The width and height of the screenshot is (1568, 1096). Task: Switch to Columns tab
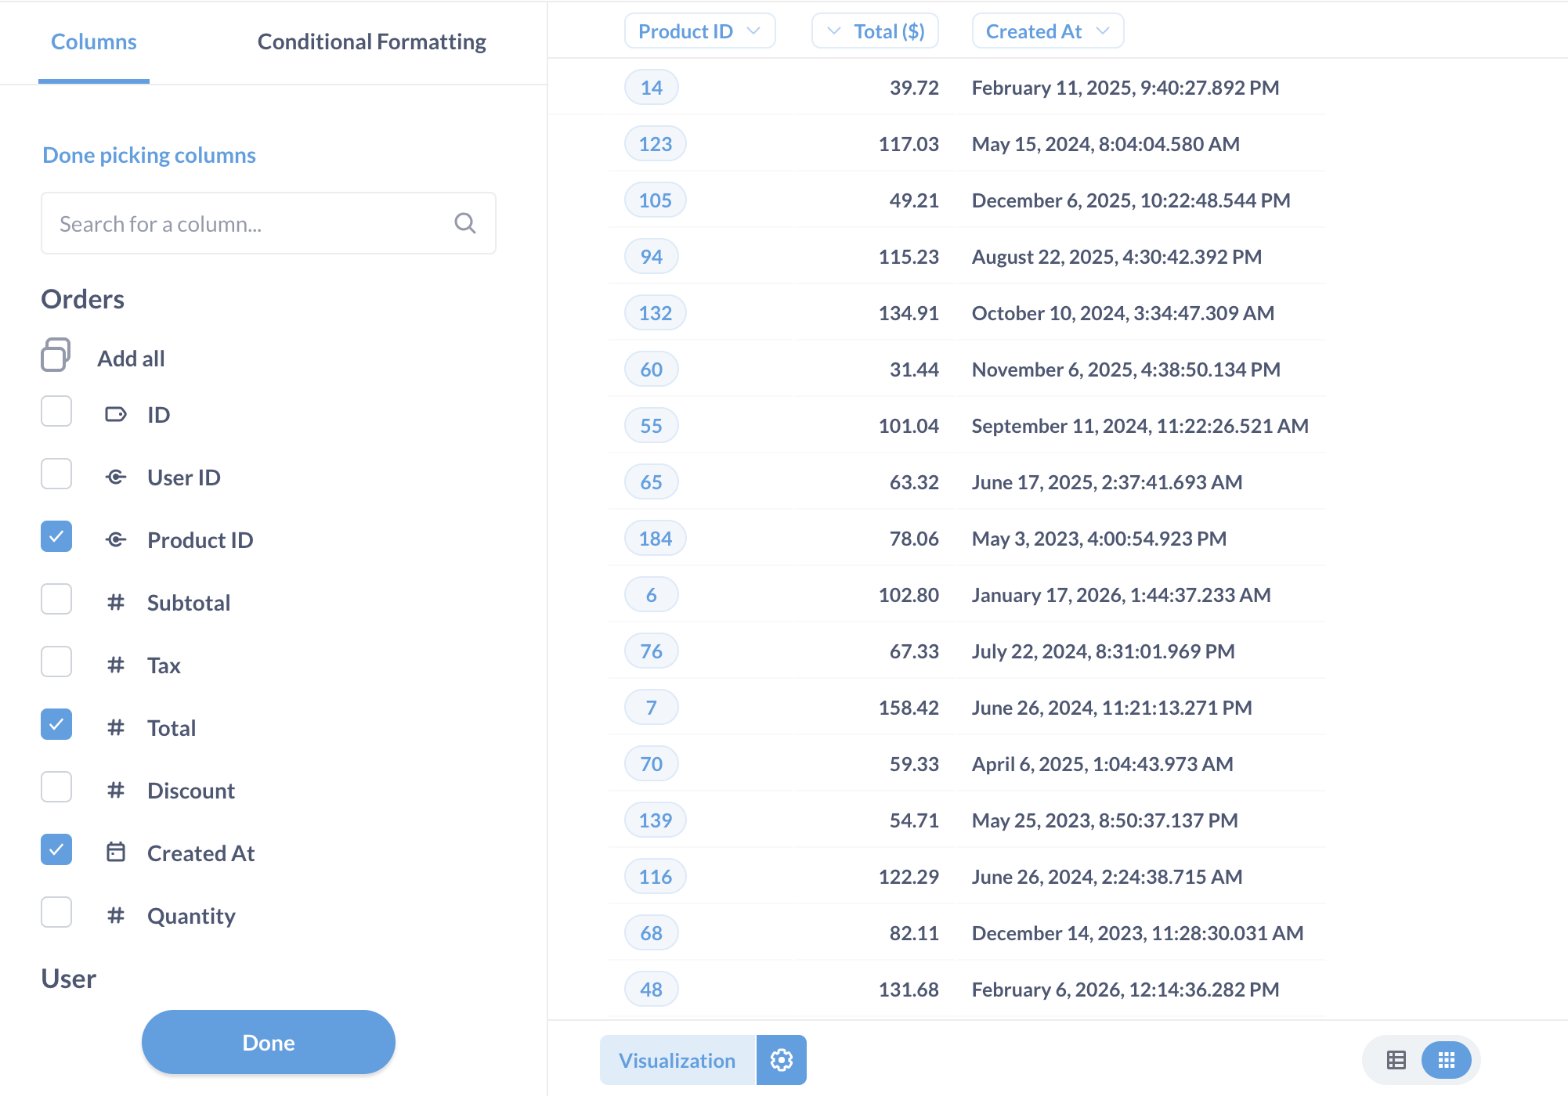click(x=94, y=41)
